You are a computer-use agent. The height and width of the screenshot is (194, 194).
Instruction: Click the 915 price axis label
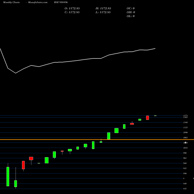(185, 168)
